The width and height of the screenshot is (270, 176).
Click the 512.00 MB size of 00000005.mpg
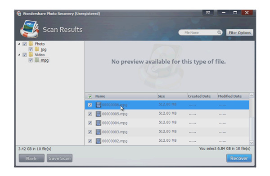point(167,113)
